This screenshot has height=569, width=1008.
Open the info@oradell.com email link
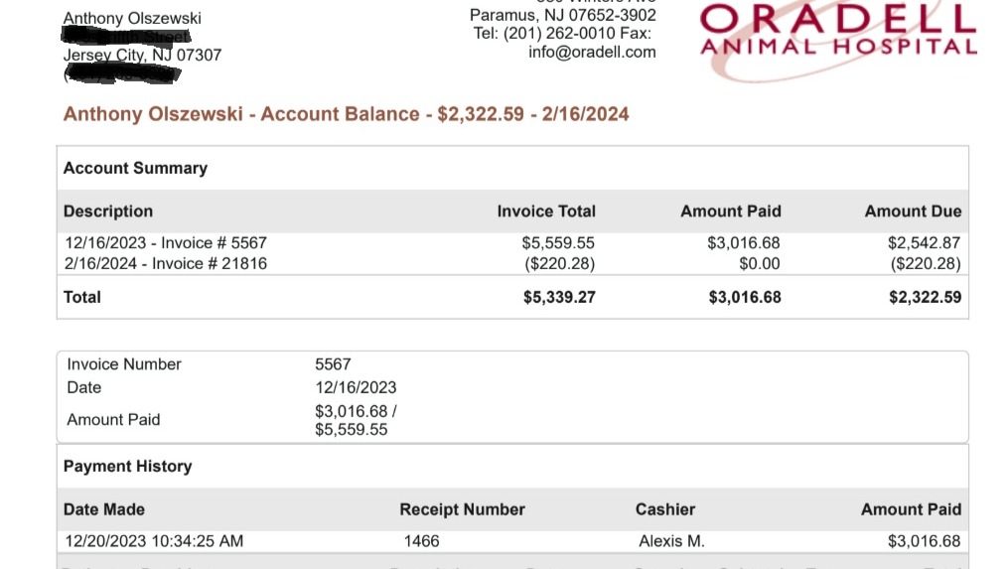point(592,53)
